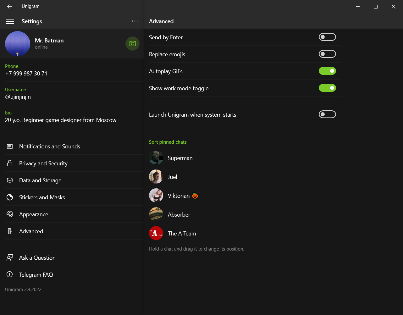Click the Bio text about game designer

(61, 120)
